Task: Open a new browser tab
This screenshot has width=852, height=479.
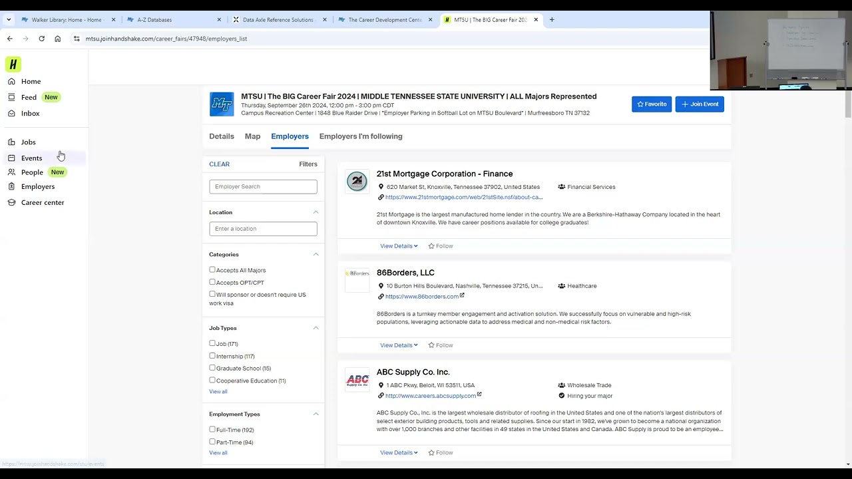Action: tap(552, 20)
